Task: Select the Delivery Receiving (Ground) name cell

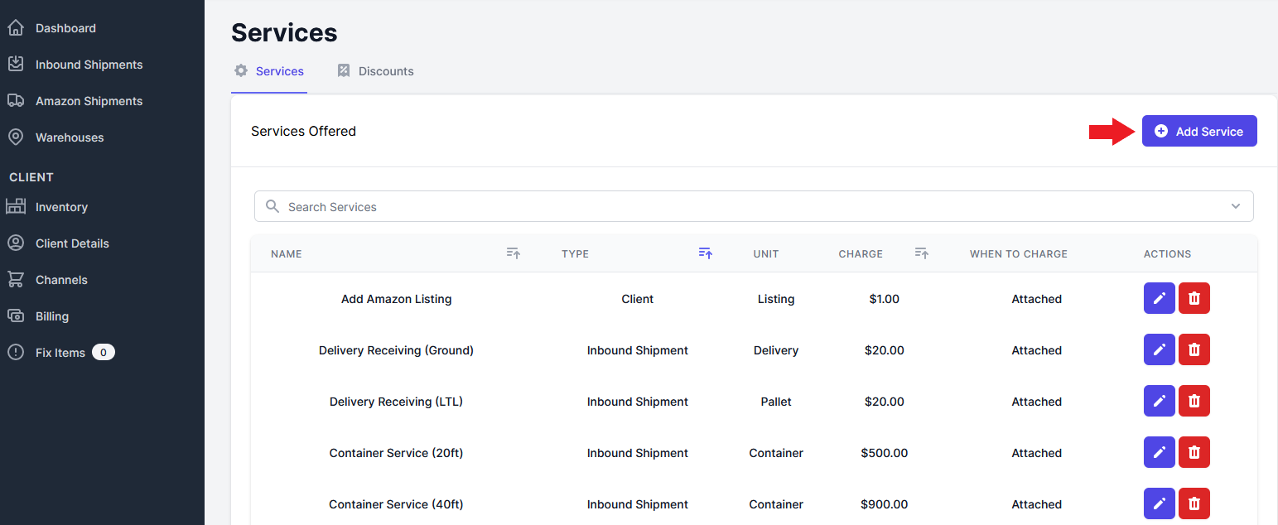Action: pyautogui.click(x=397, y=350)
